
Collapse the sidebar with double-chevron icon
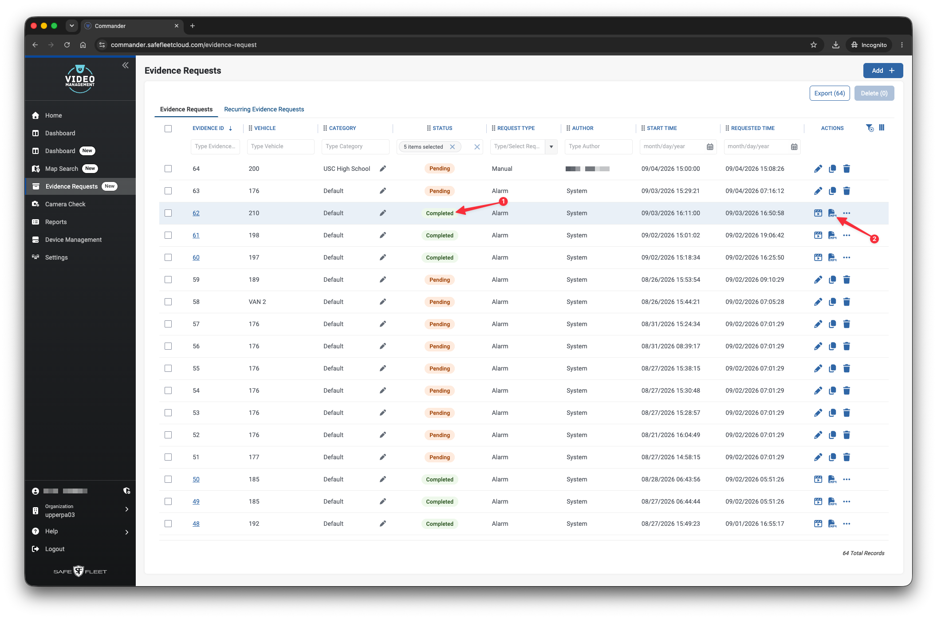[x=126, y=65]
